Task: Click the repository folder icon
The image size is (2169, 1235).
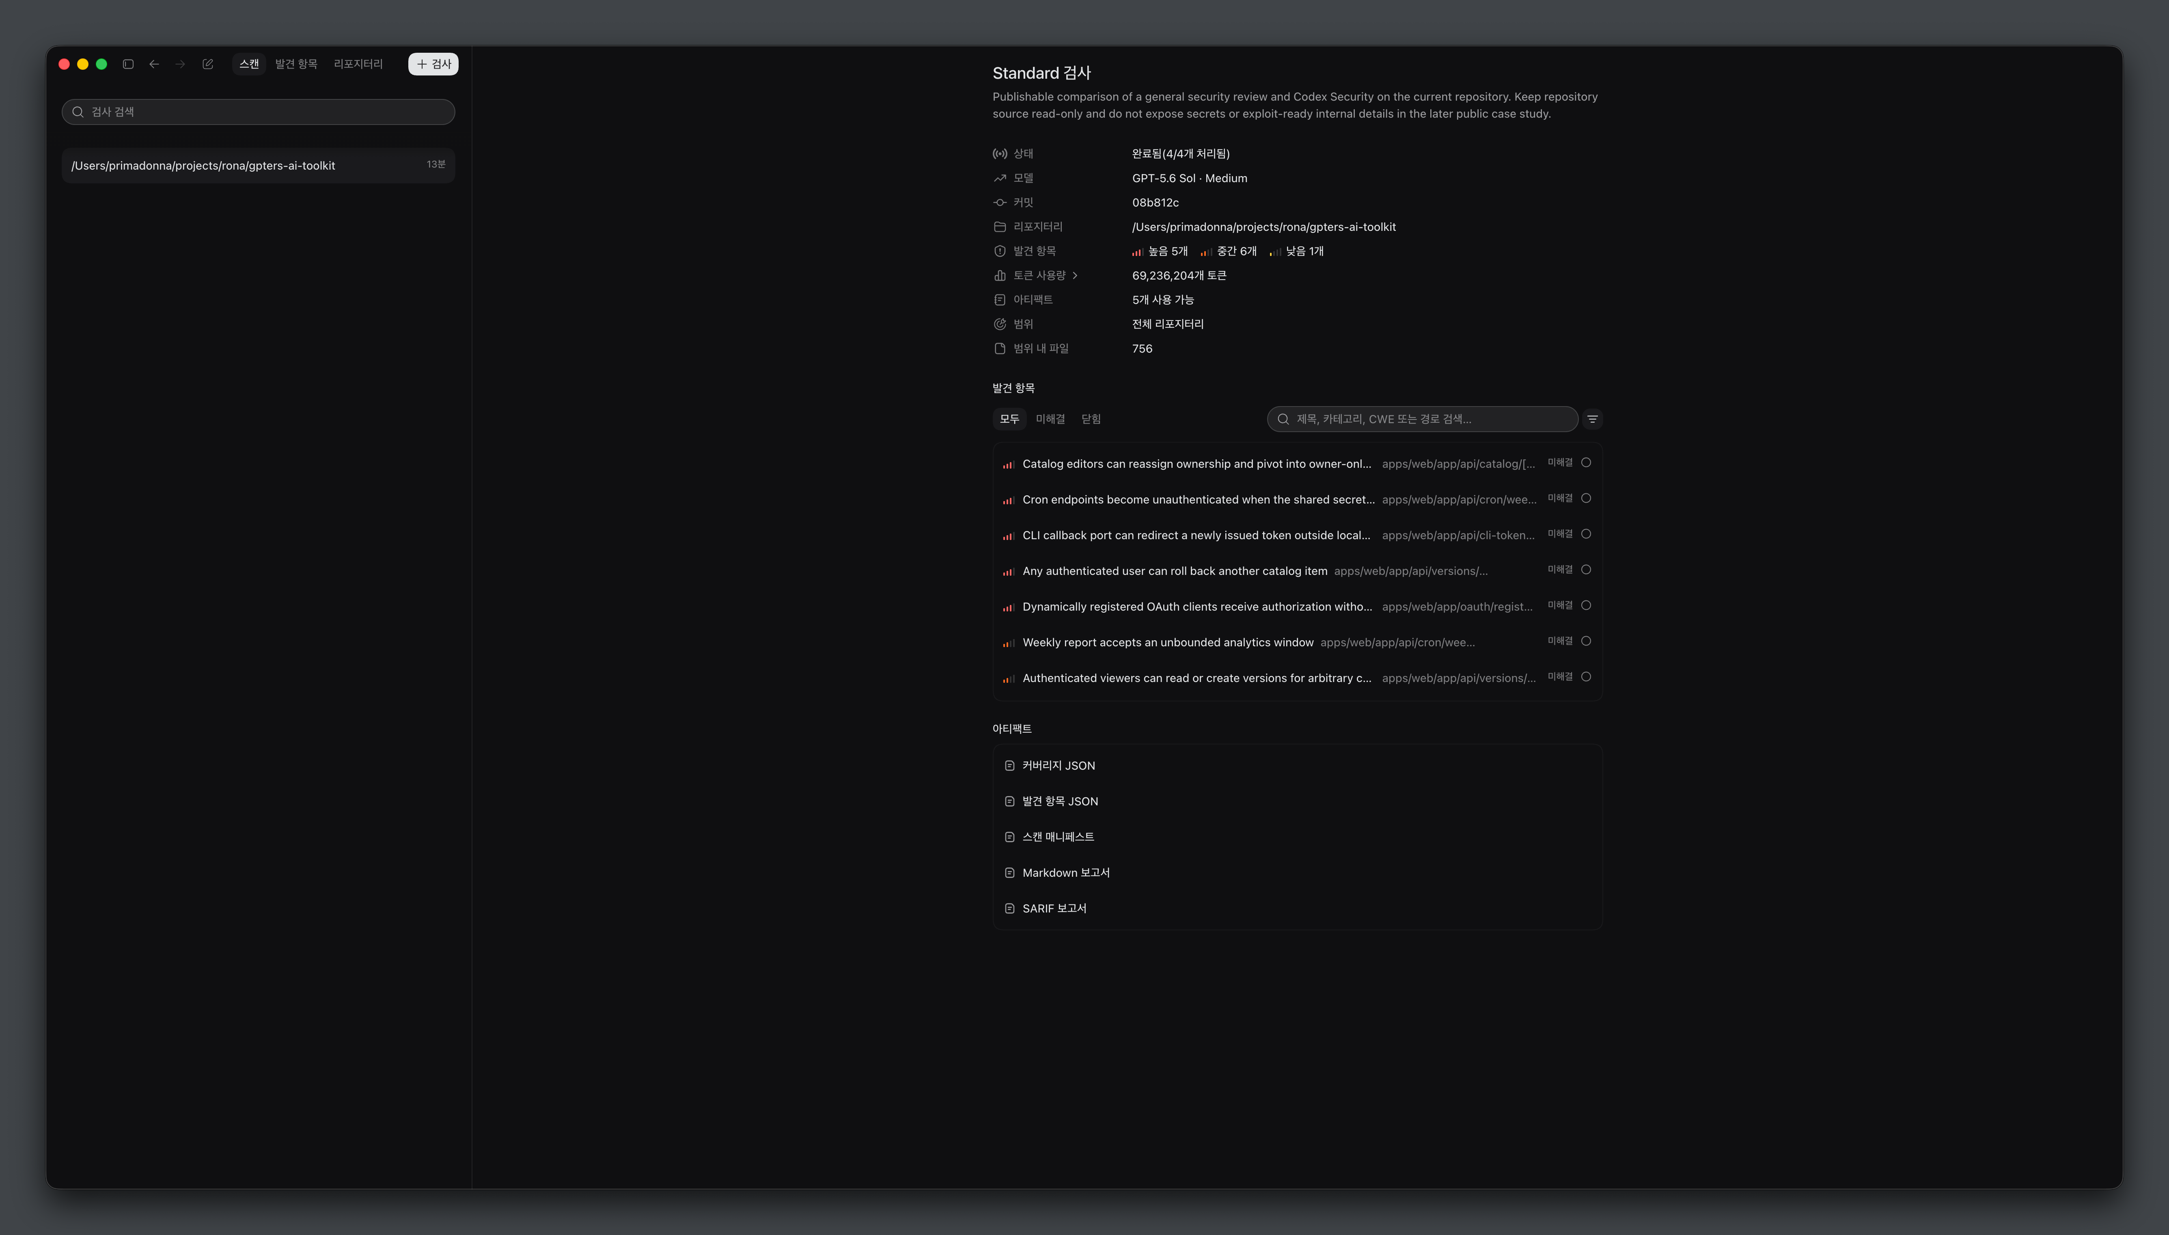Action: point(999,227)
